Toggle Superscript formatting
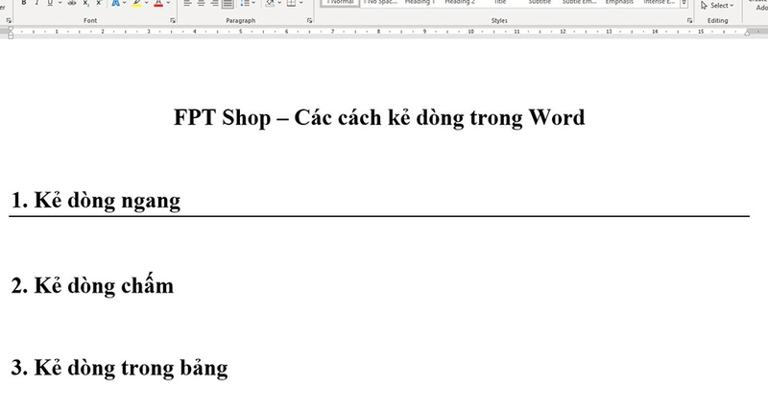This screenshot has height=411, width=768. pos(99,3)
